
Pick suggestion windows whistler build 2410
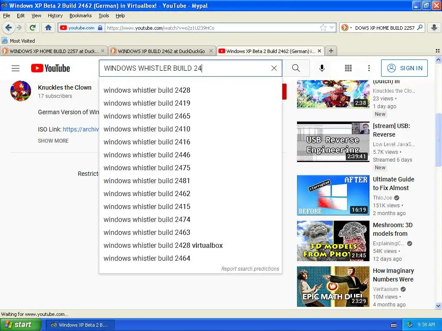(190, 129)
